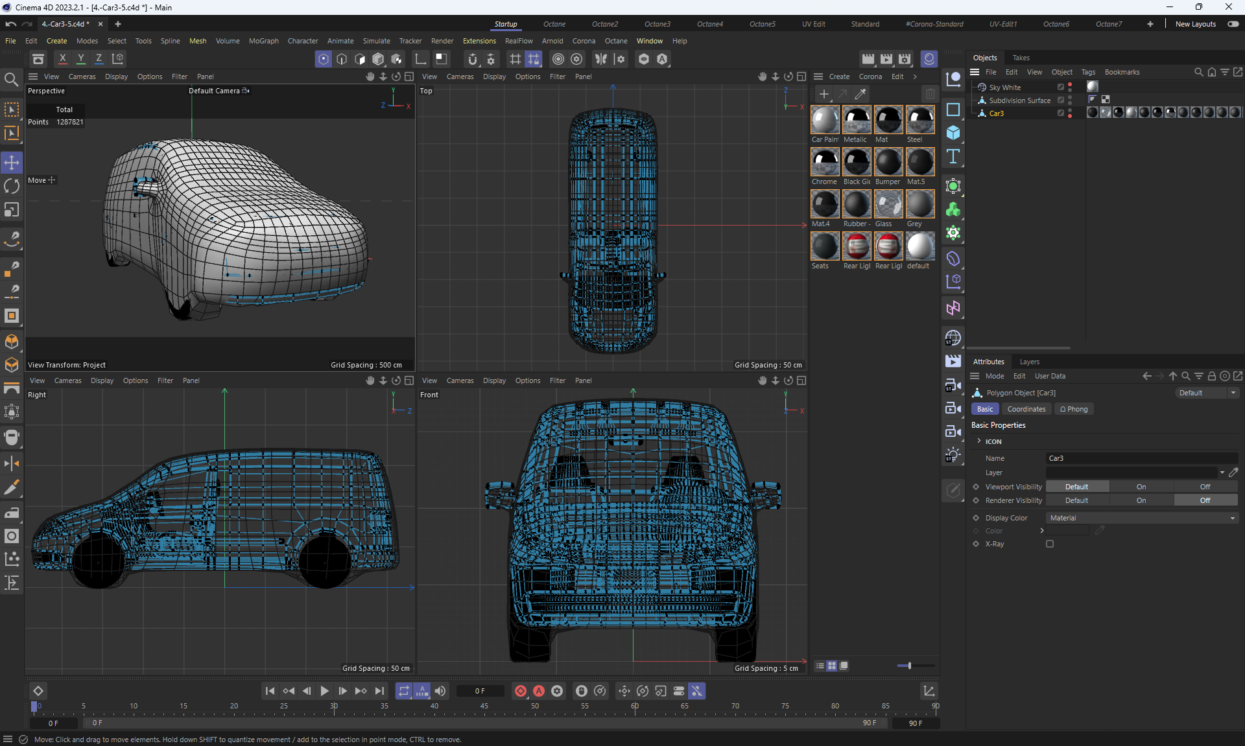Viewport: 1245px width, 746px height.
Task: Expand the ICON section
Action: tap(979, 441)
